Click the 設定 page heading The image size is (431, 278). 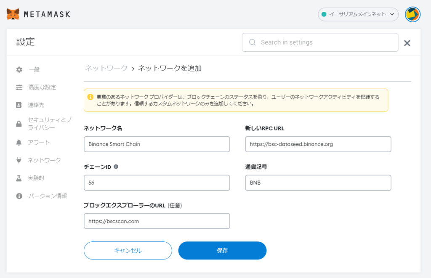26,42
